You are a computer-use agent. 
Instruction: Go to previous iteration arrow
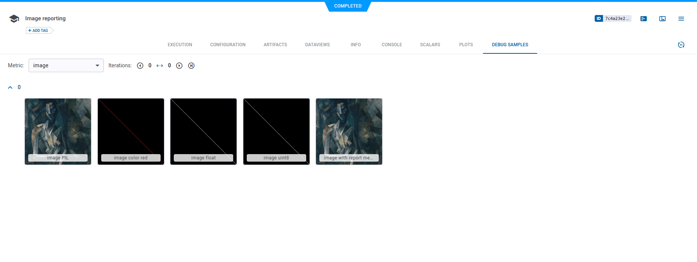pyautogui.click(x=140, y=66)
